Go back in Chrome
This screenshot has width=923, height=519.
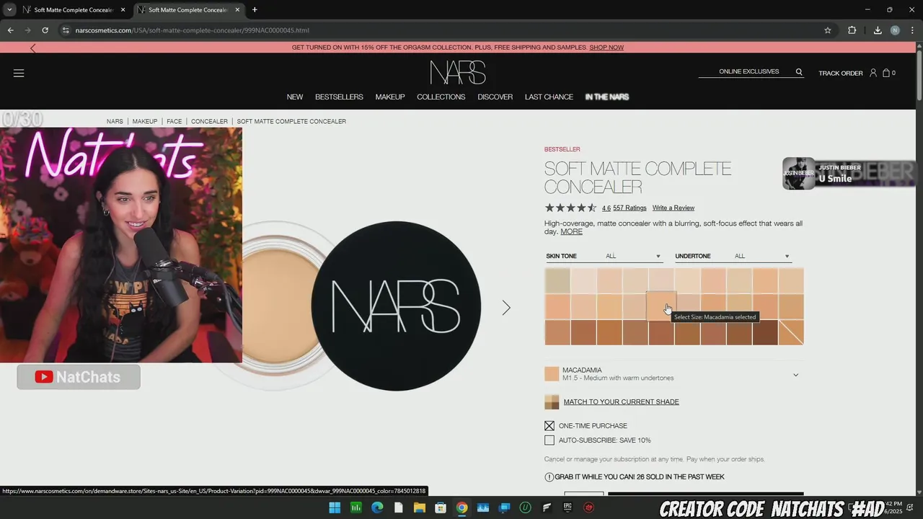point(10,30)
